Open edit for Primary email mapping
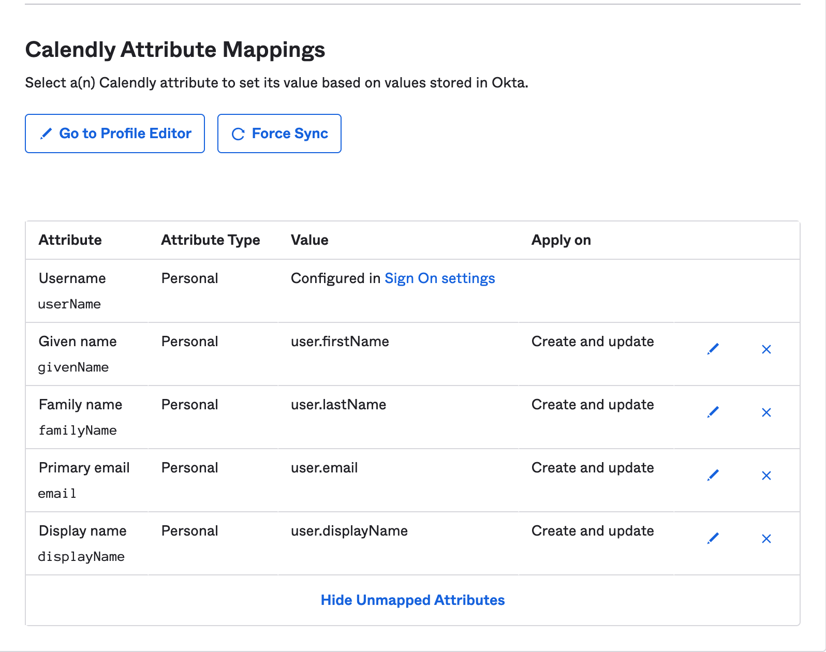826x652 pixels. pos(713,476)
